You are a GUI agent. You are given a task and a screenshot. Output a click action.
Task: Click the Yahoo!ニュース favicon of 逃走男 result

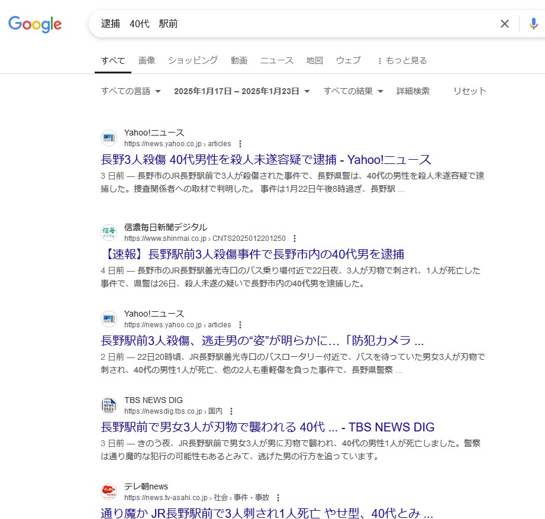(x=109, y=319)
